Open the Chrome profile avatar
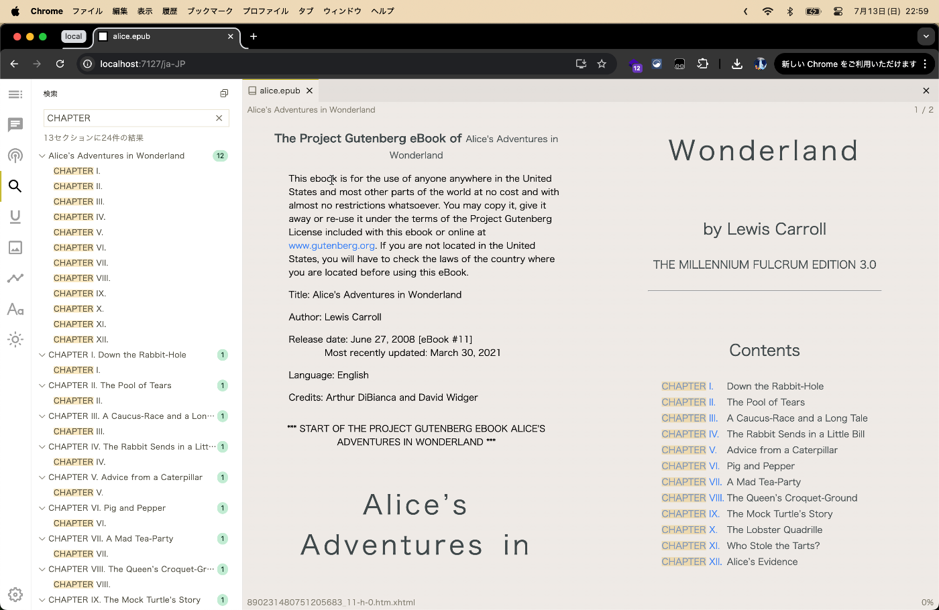Screen dimensions: 939x610 pyautogui.click(x=760, y=64)
